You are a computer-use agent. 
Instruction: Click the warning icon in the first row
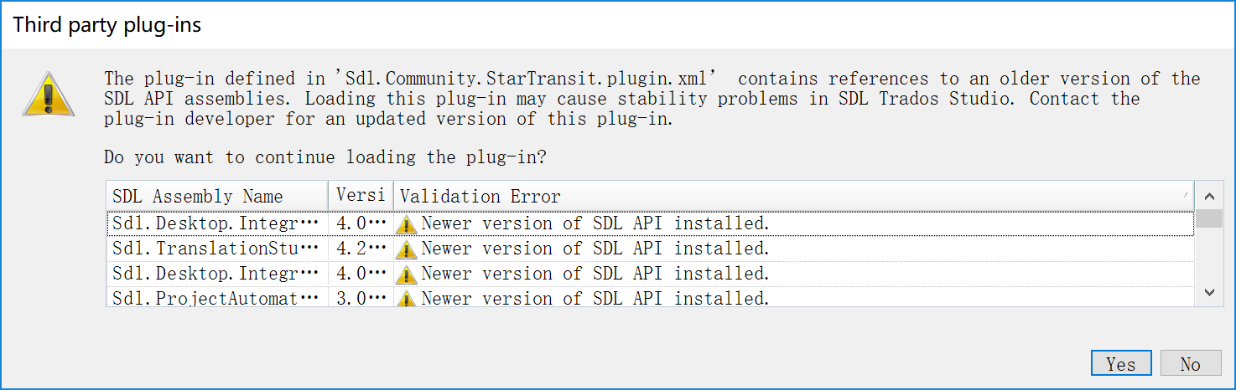(407, 224)
